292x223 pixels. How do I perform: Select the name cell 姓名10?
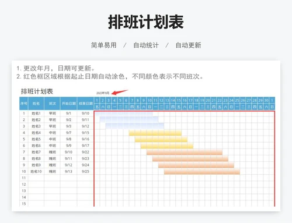tap(36, 171)
